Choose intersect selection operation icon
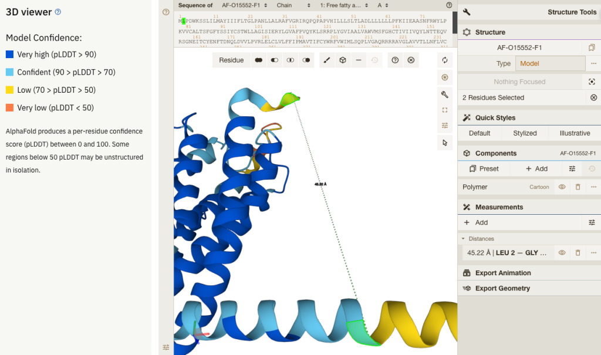The width and height of the screenshot is (601, 355). (x=290, y=60)
